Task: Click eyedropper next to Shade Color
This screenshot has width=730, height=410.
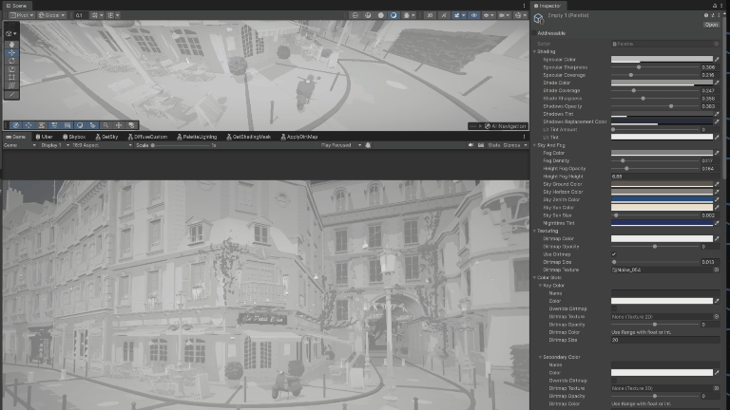Action: click(x=717, y=83)
